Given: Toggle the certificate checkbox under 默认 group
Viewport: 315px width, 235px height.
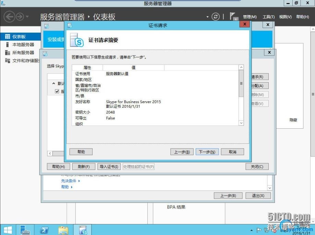Looking at the screenshot, I should pos(57,92).
